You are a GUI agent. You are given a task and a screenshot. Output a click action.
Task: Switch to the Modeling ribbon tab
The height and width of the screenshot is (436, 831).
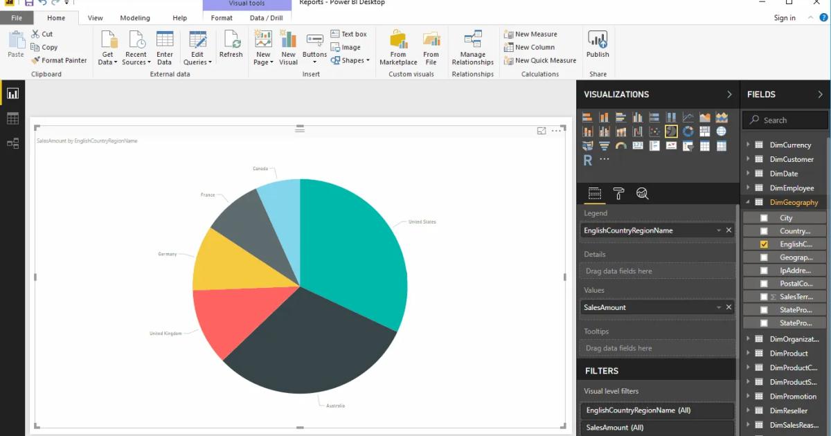click(x=135, y=17)
